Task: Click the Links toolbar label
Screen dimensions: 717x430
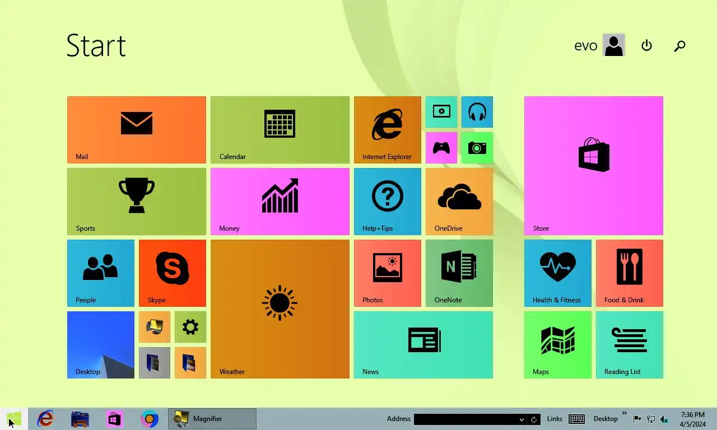Action: (x=555, y=419)
